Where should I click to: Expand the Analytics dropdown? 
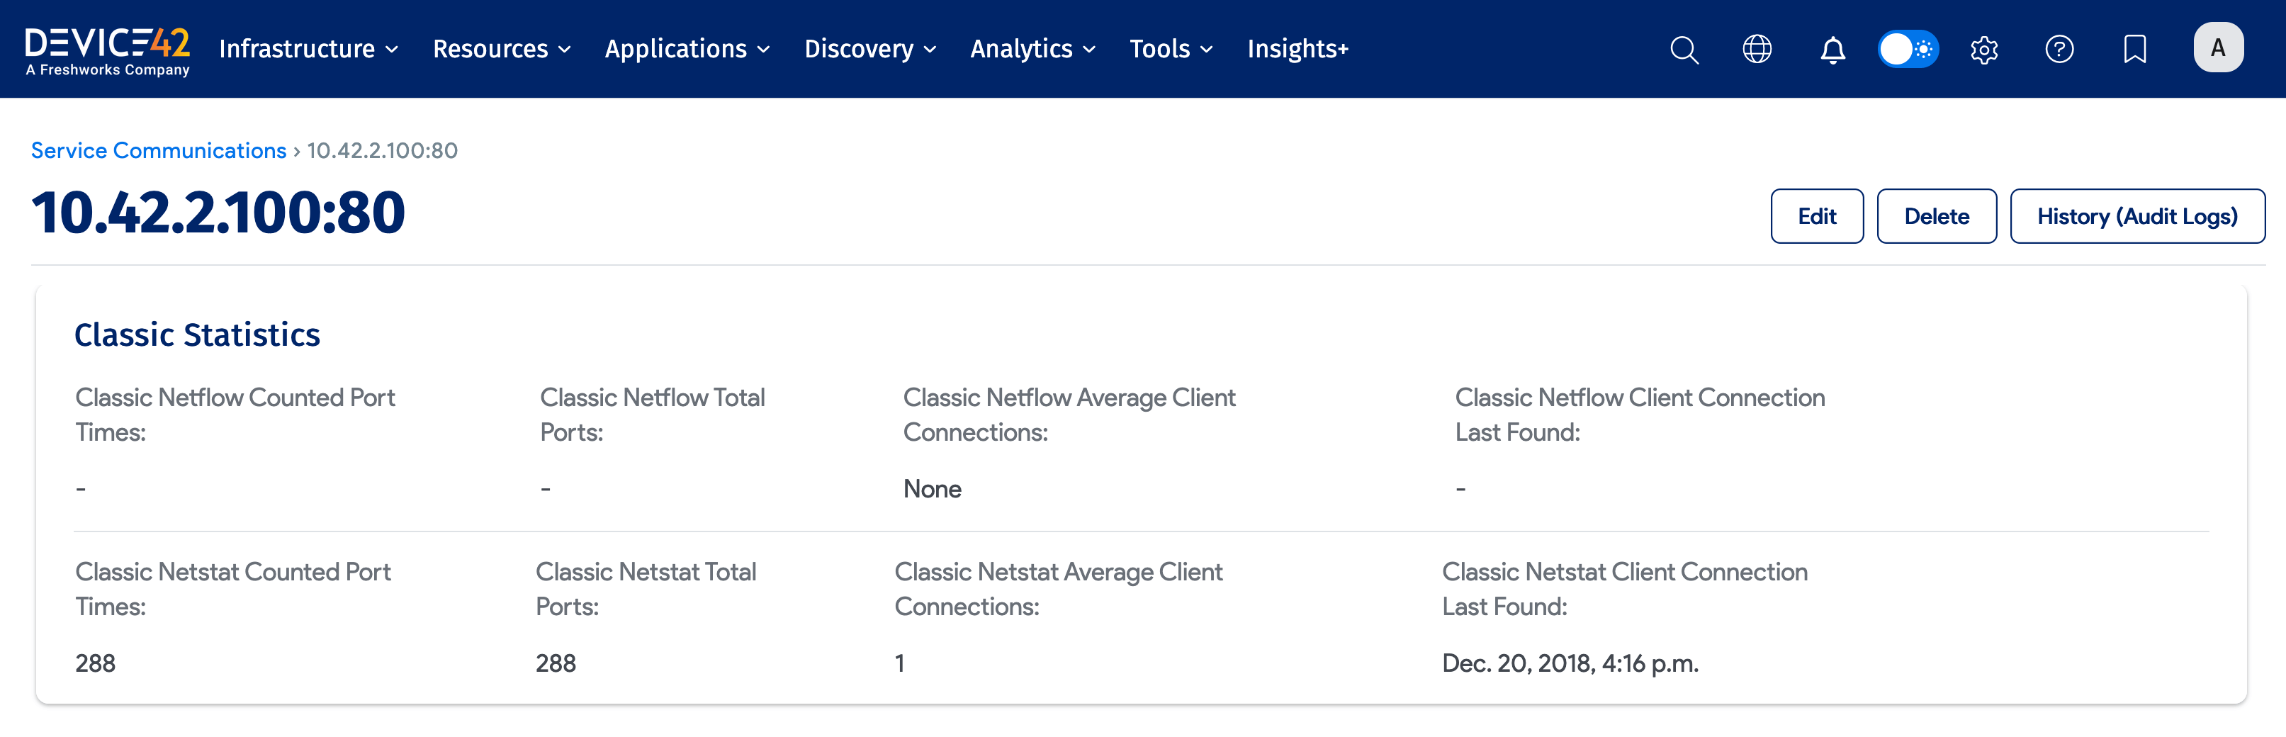pyautogui.click(x=1032, y=50)
